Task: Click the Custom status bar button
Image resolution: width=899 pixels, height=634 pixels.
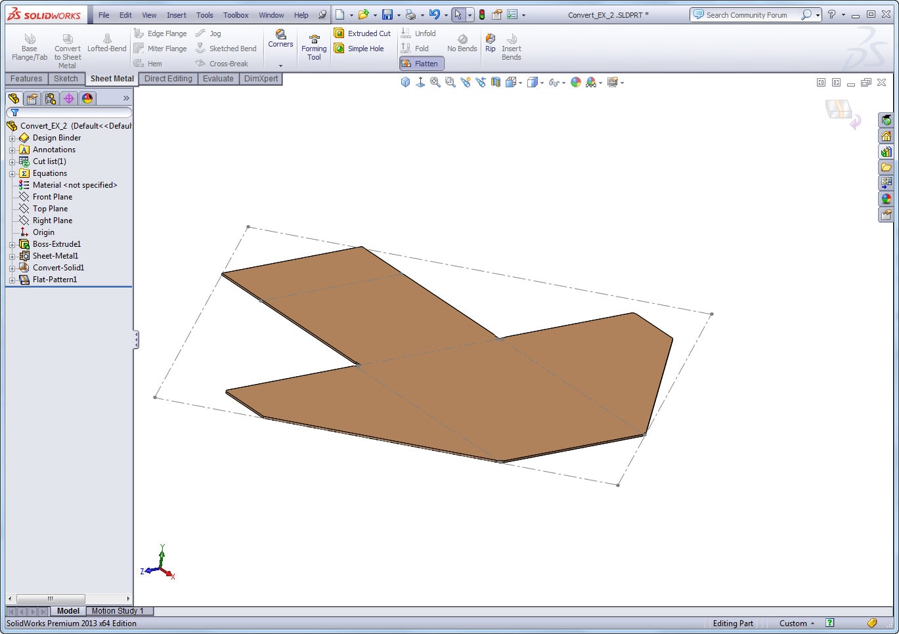Action: [x=793, y=623]
